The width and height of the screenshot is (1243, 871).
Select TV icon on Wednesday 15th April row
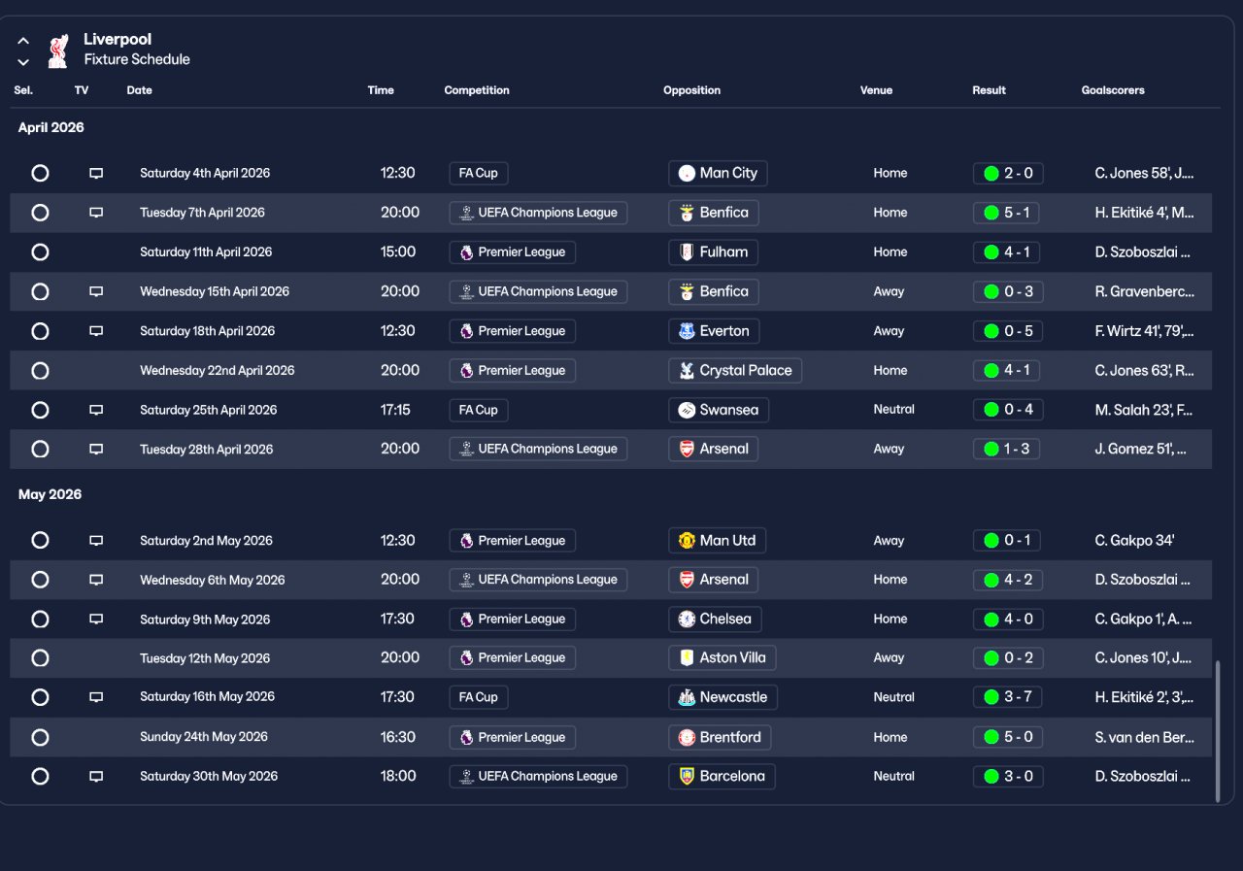pos(96,291)
